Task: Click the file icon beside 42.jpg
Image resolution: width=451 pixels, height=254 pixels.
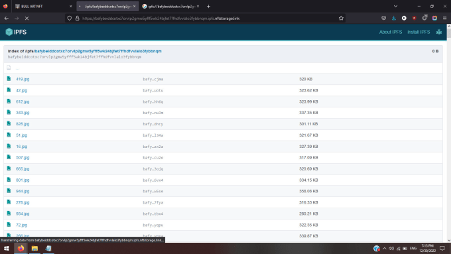Action: 9,90
